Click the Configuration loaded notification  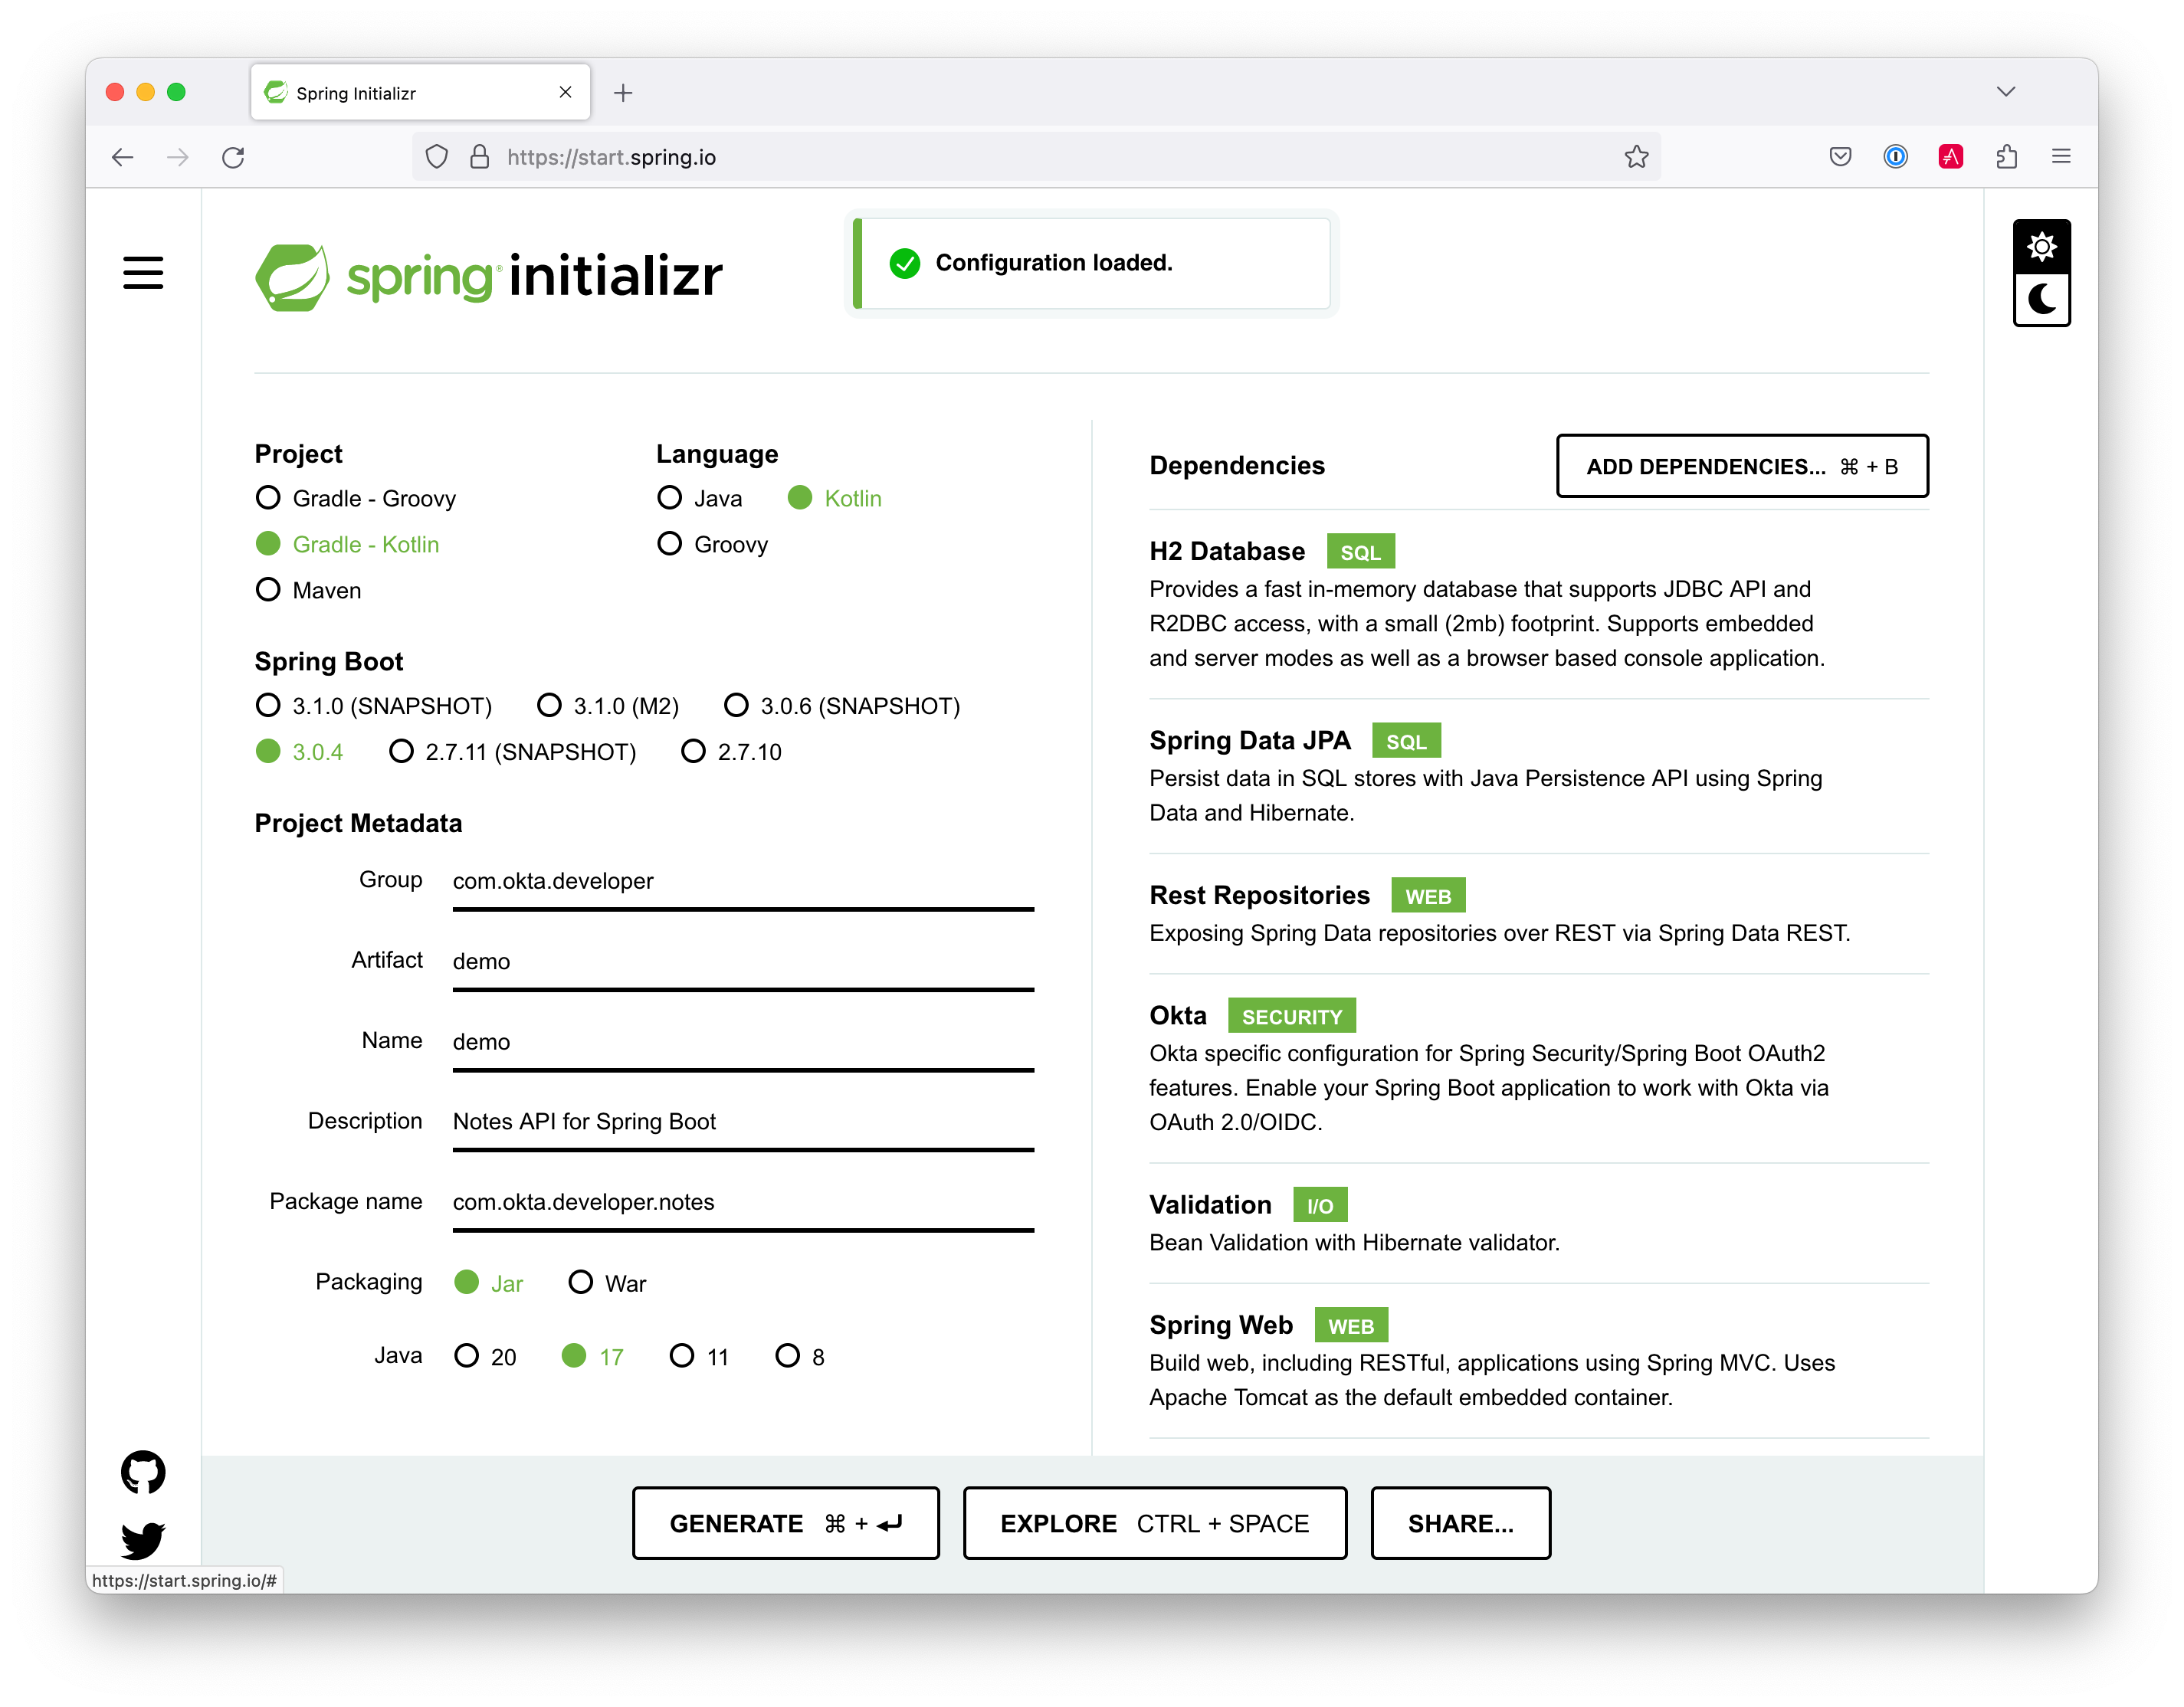click(1092, 263)
